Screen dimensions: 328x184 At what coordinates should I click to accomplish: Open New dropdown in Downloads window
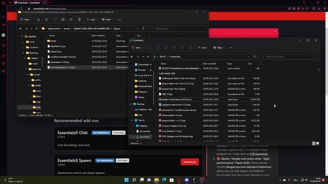137,48
